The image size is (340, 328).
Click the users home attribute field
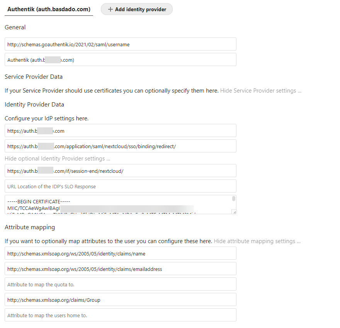[120, 315]
